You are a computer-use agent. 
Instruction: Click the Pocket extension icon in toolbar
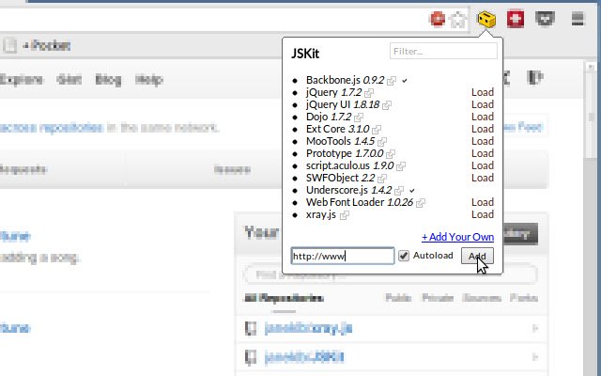pos(545,19)
